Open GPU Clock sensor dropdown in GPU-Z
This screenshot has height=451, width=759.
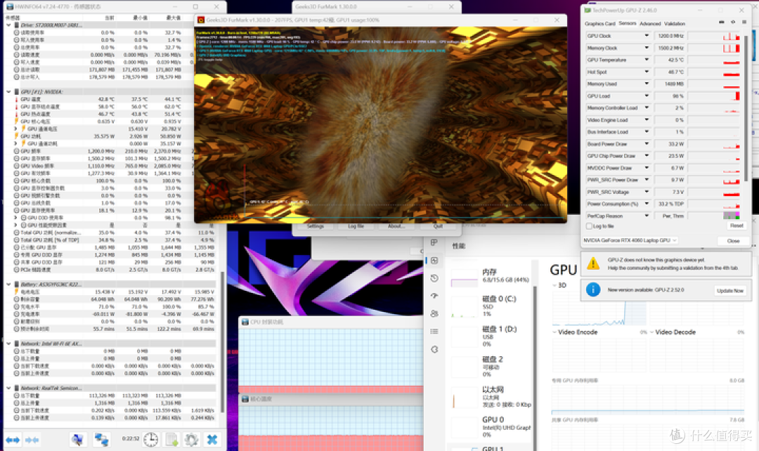coord(647,36)
